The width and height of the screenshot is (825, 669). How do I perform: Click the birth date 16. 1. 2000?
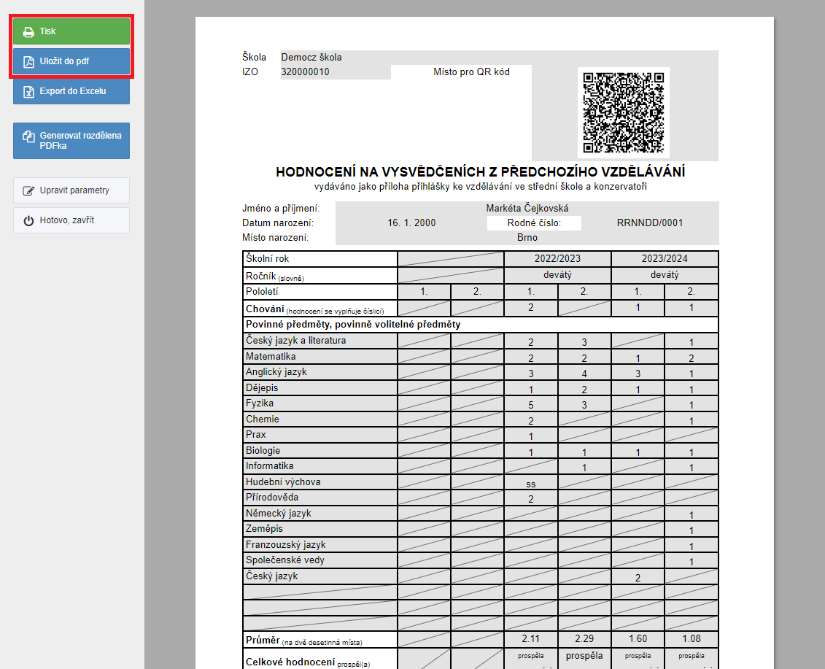pos(411,223)
